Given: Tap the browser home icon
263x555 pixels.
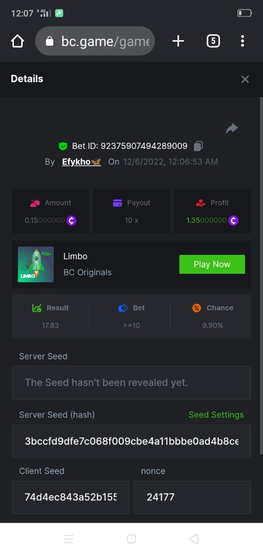Looking at the screenshot, I should (17, 42).
